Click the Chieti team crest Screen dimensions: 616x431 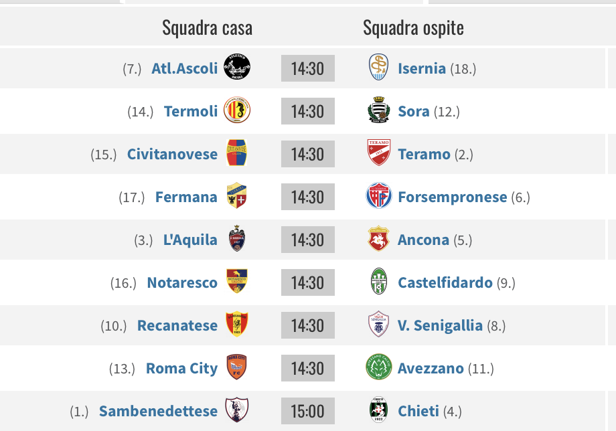click(x=379, y=410)
